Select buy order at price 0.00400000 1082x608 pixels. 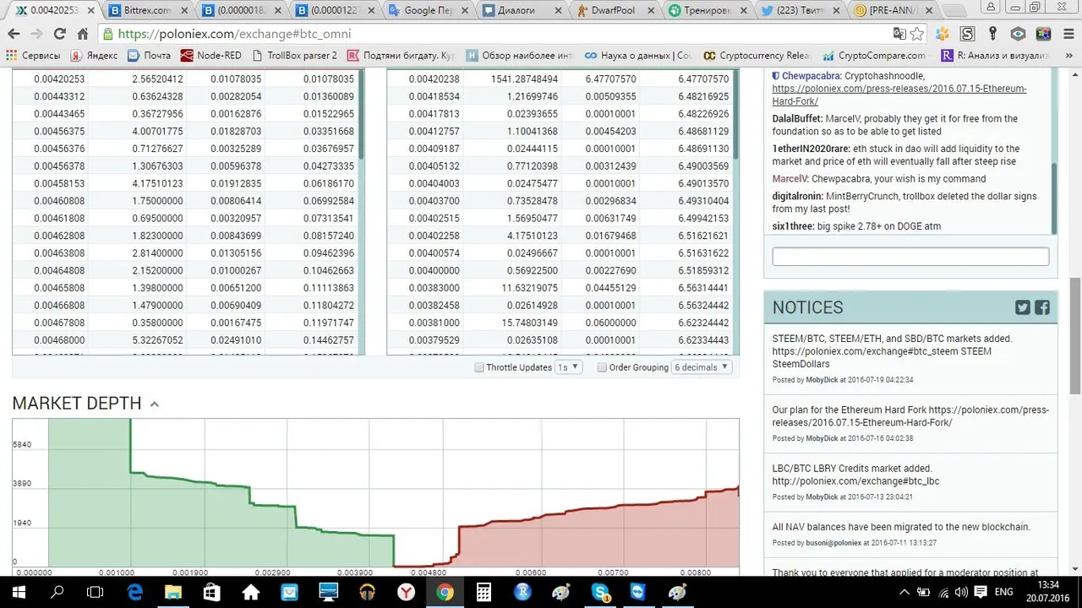[x=560, y=271]
